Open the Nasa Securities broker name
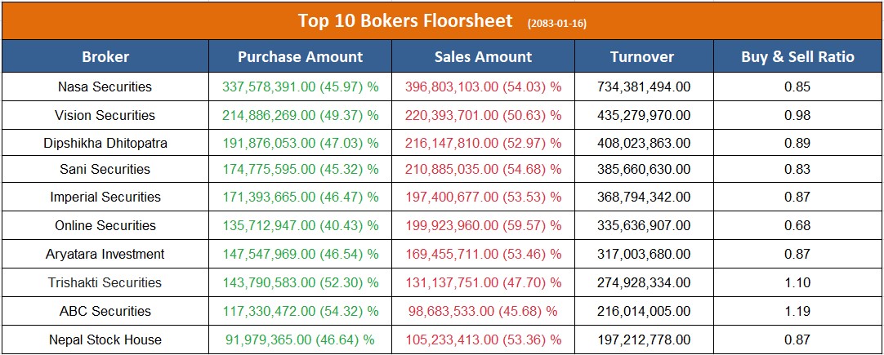The height and width of the screenshot is (355, 884). tap(105, 87)
